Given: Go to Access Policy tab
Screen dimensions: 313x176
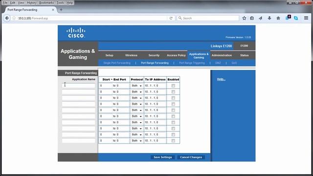Looking at the screenshot, I should point(176,55).
